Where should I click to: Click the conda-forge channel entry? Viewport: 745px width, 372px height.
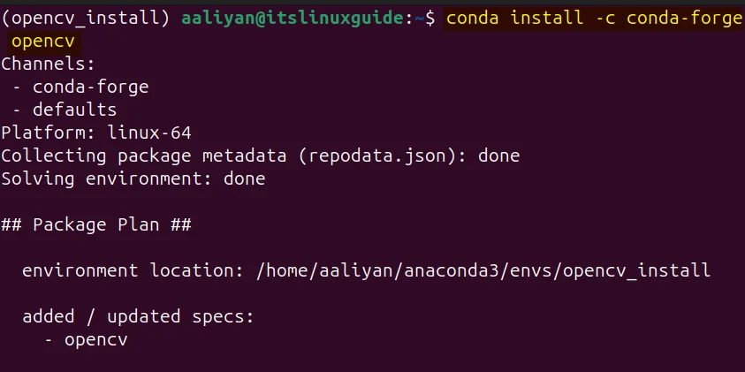91,87
